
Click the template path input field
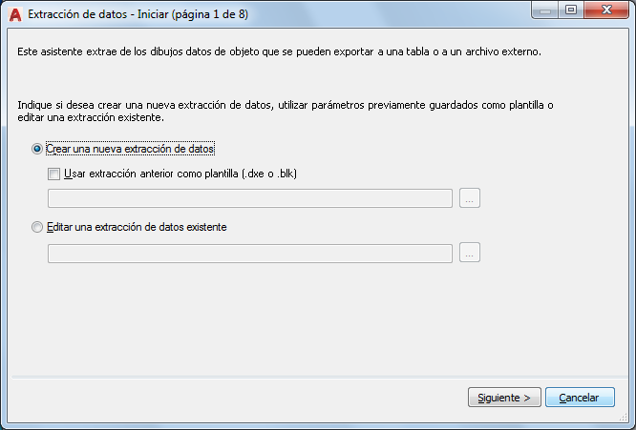pos(249,198)
